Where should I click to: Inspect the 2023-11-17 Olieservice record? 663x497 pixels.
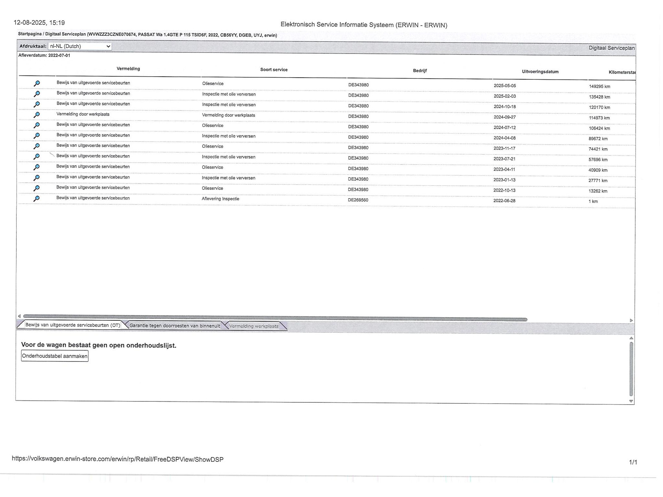coord(37,146)
